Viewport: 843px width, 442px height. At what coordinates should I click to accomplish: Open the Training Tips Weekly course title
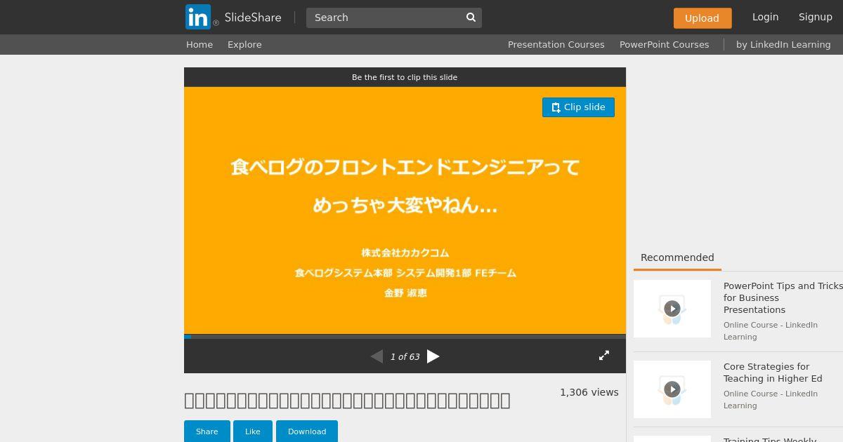[x=770, y=439]
